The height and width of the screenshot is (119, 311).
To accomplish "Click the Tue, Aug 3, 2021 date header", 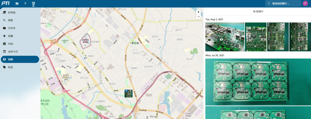I will (x=214, y=19).
